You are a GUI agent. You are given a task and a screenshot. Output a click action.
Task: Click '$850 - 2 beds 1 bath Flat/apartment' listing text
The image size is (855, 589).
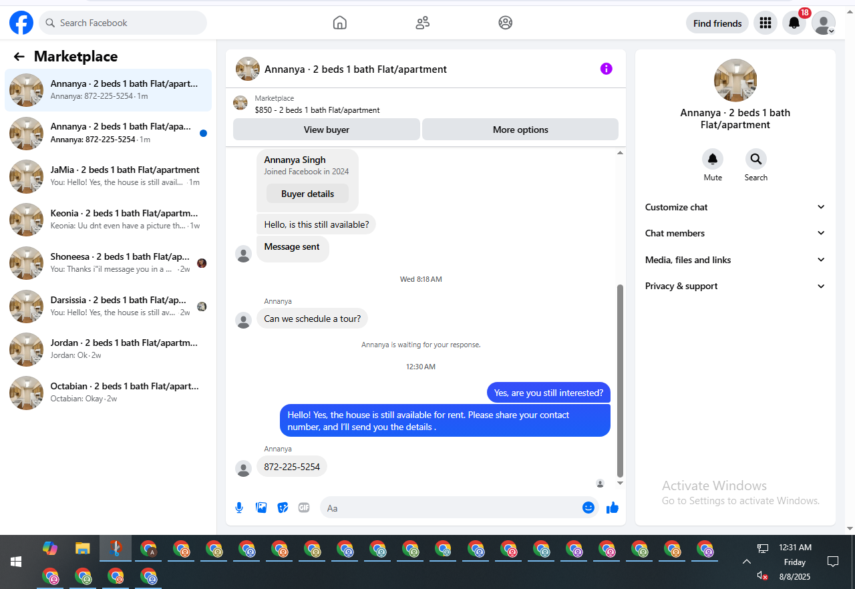pyautogui.click(x=317, y=110)
